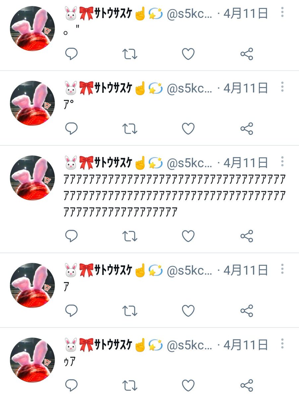This screenshot has height=399, width=299.
Task: Like the ゥア tweet at the bottom
Action: [188, 385]
